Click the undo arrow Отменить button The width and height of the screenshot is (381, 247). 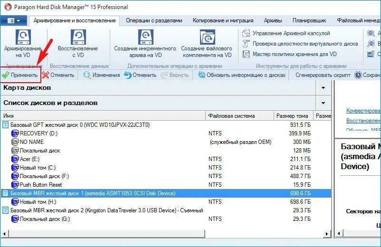(x=140, y=75)
